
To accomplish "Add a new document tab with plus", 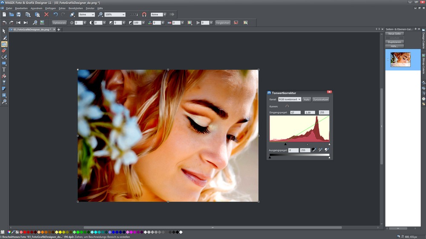I will pos(59,30).
